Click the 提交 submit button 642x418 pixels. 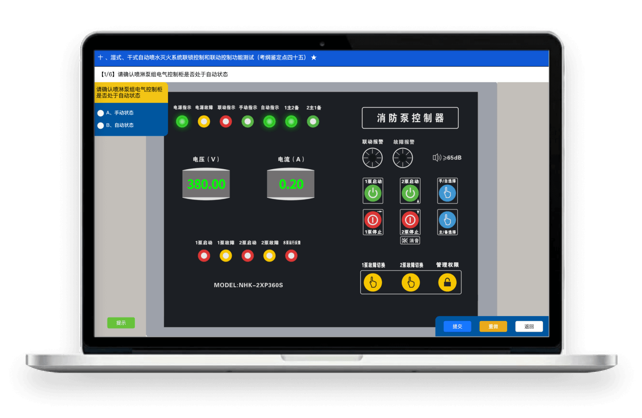(457, 327)
